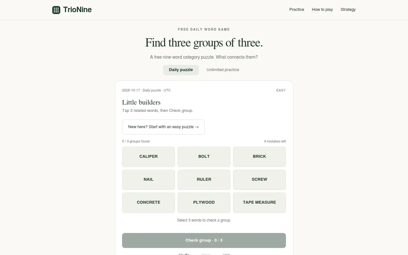Go to the Strategy page

click(348, 10)
